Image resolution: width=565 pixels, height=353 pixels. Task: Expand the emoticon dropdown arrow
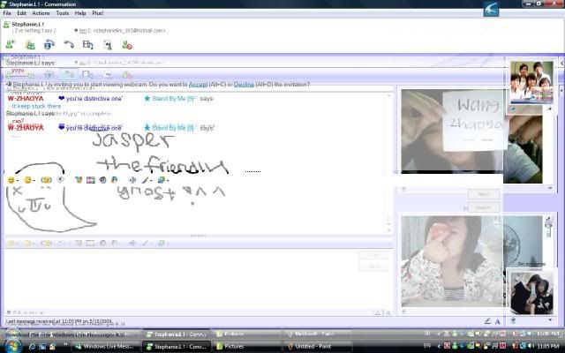[x=18, y=180]
